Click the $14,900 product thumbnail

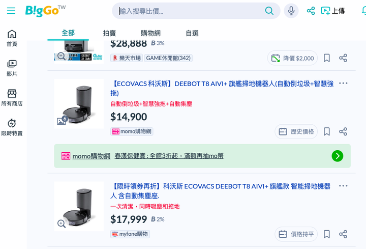(79, 103)
